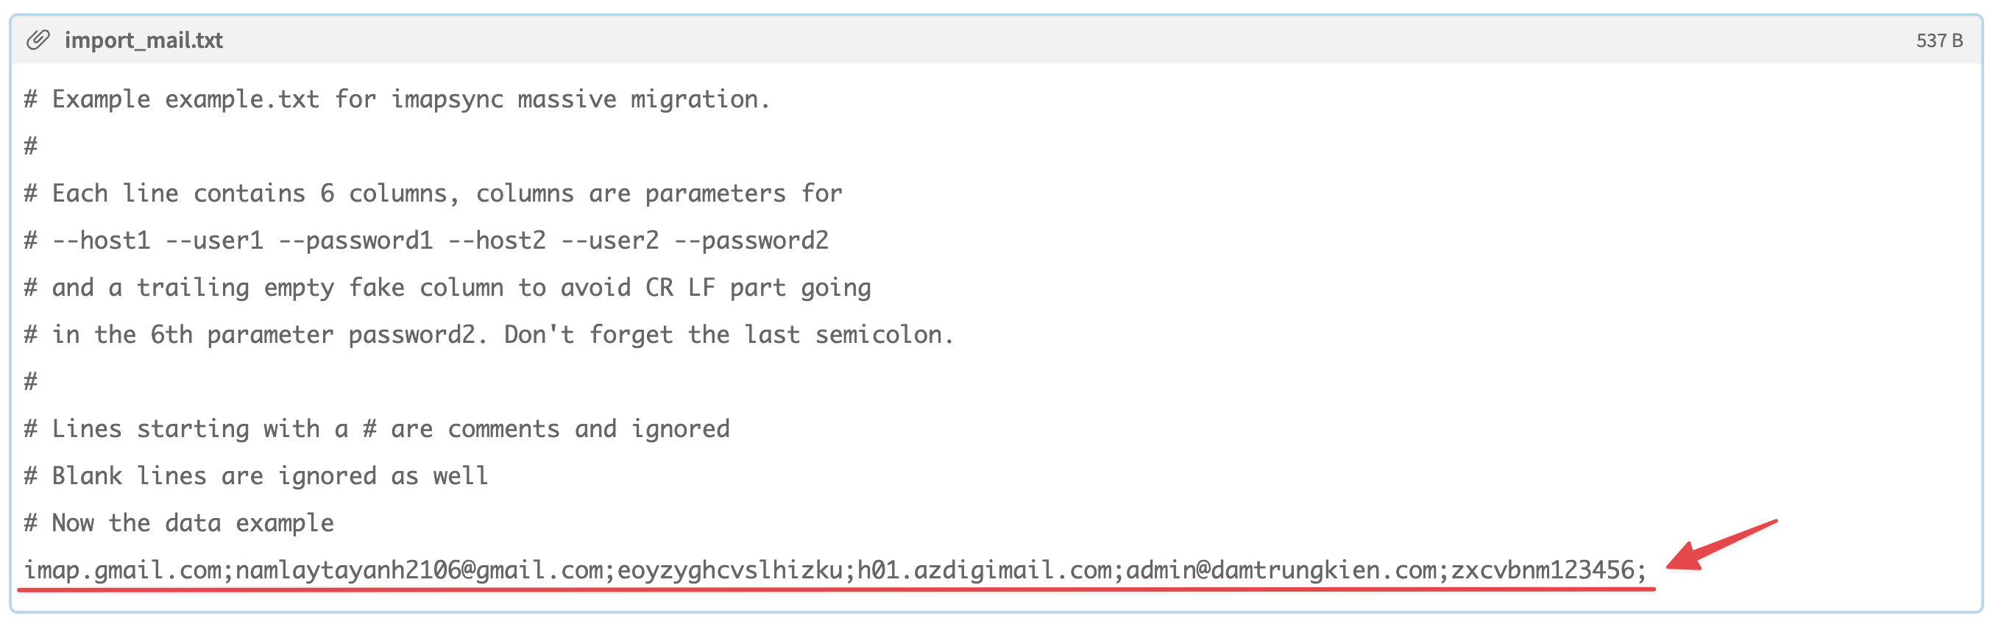Image resolution: width=1993 pixels, height=624 pixels.
Task: Click the red underline beneath data line
Action: tap(836, 590)
